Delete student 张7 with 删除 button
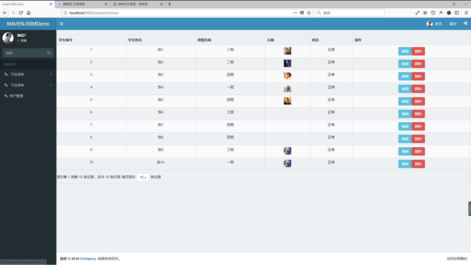 tap(418, 127)
